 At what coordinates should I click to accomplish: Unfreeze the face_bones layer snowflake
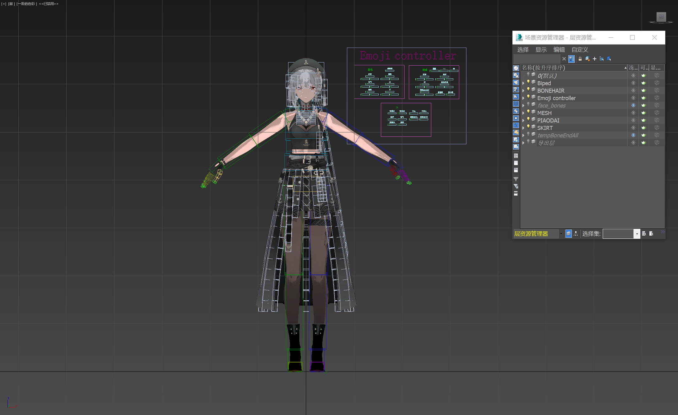click(x=633, y=105)
